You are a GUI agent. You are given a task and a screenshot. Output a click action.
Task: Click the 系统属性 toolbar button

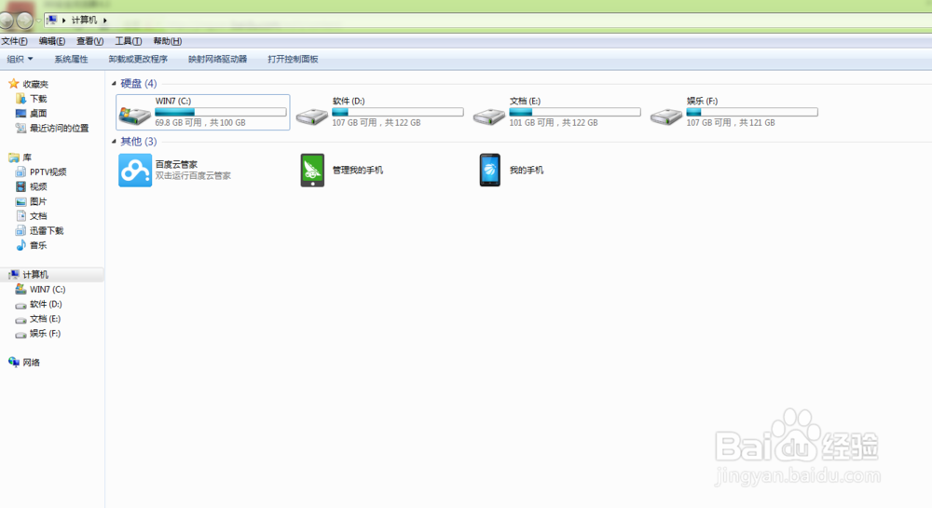(x=72, y=59)
